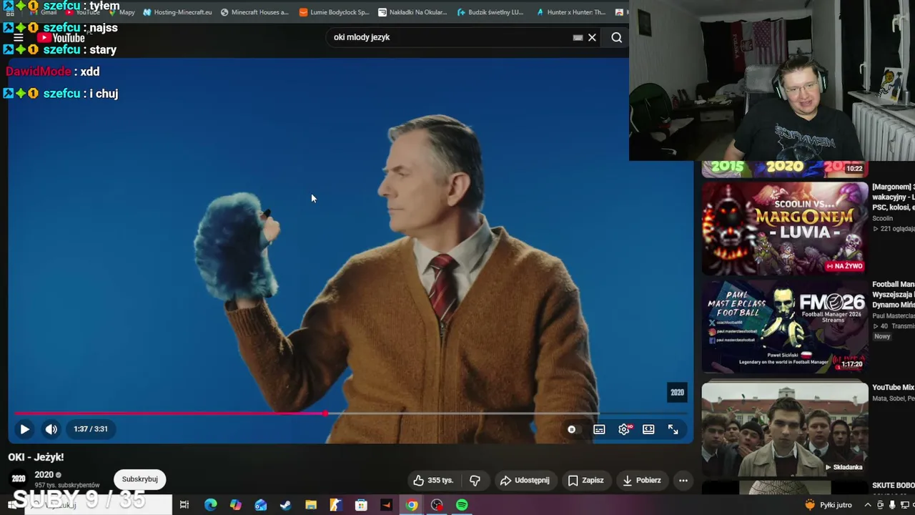Click the video title OKI - Jeżyk!
915x515 pixels.
(x=36, y=457)
